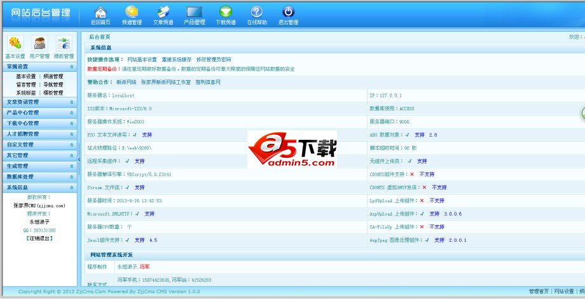Image resolution: width=585 pixels, height=299 pixels.
Task: Click 重建系统缓存 quick action link
Action: coord(177,60)
